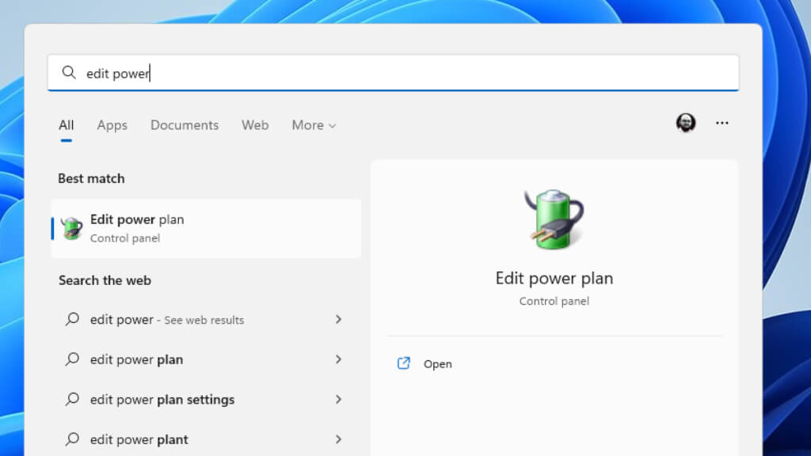Expand chevron for 'edit power plan settings'
The width and height of the screenshot is (811, 456).
tap(338, 399)
